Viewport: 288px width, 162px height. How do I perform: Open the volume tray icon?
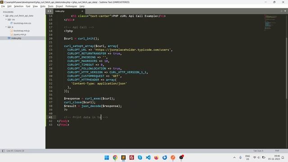(259, 157)
